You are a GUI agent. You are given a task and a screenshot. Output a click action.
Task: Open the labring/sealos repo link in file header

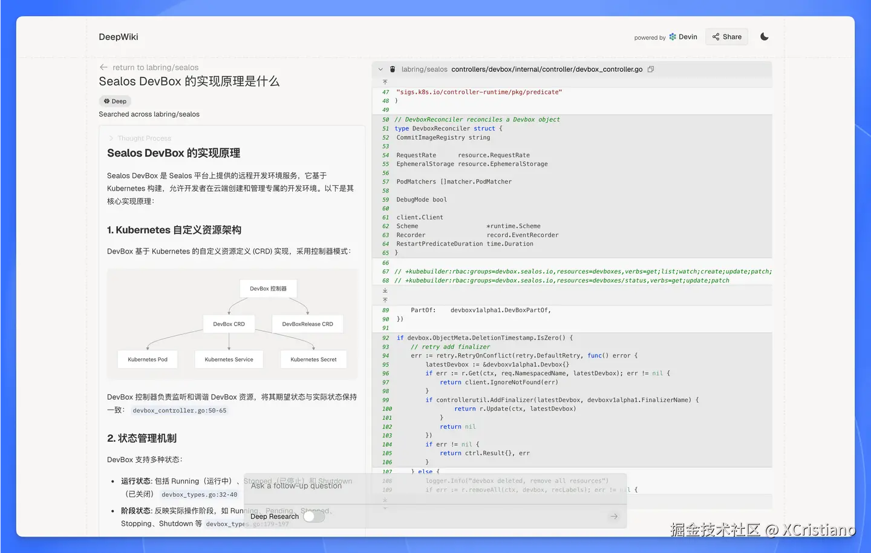(x=425, y=70)
